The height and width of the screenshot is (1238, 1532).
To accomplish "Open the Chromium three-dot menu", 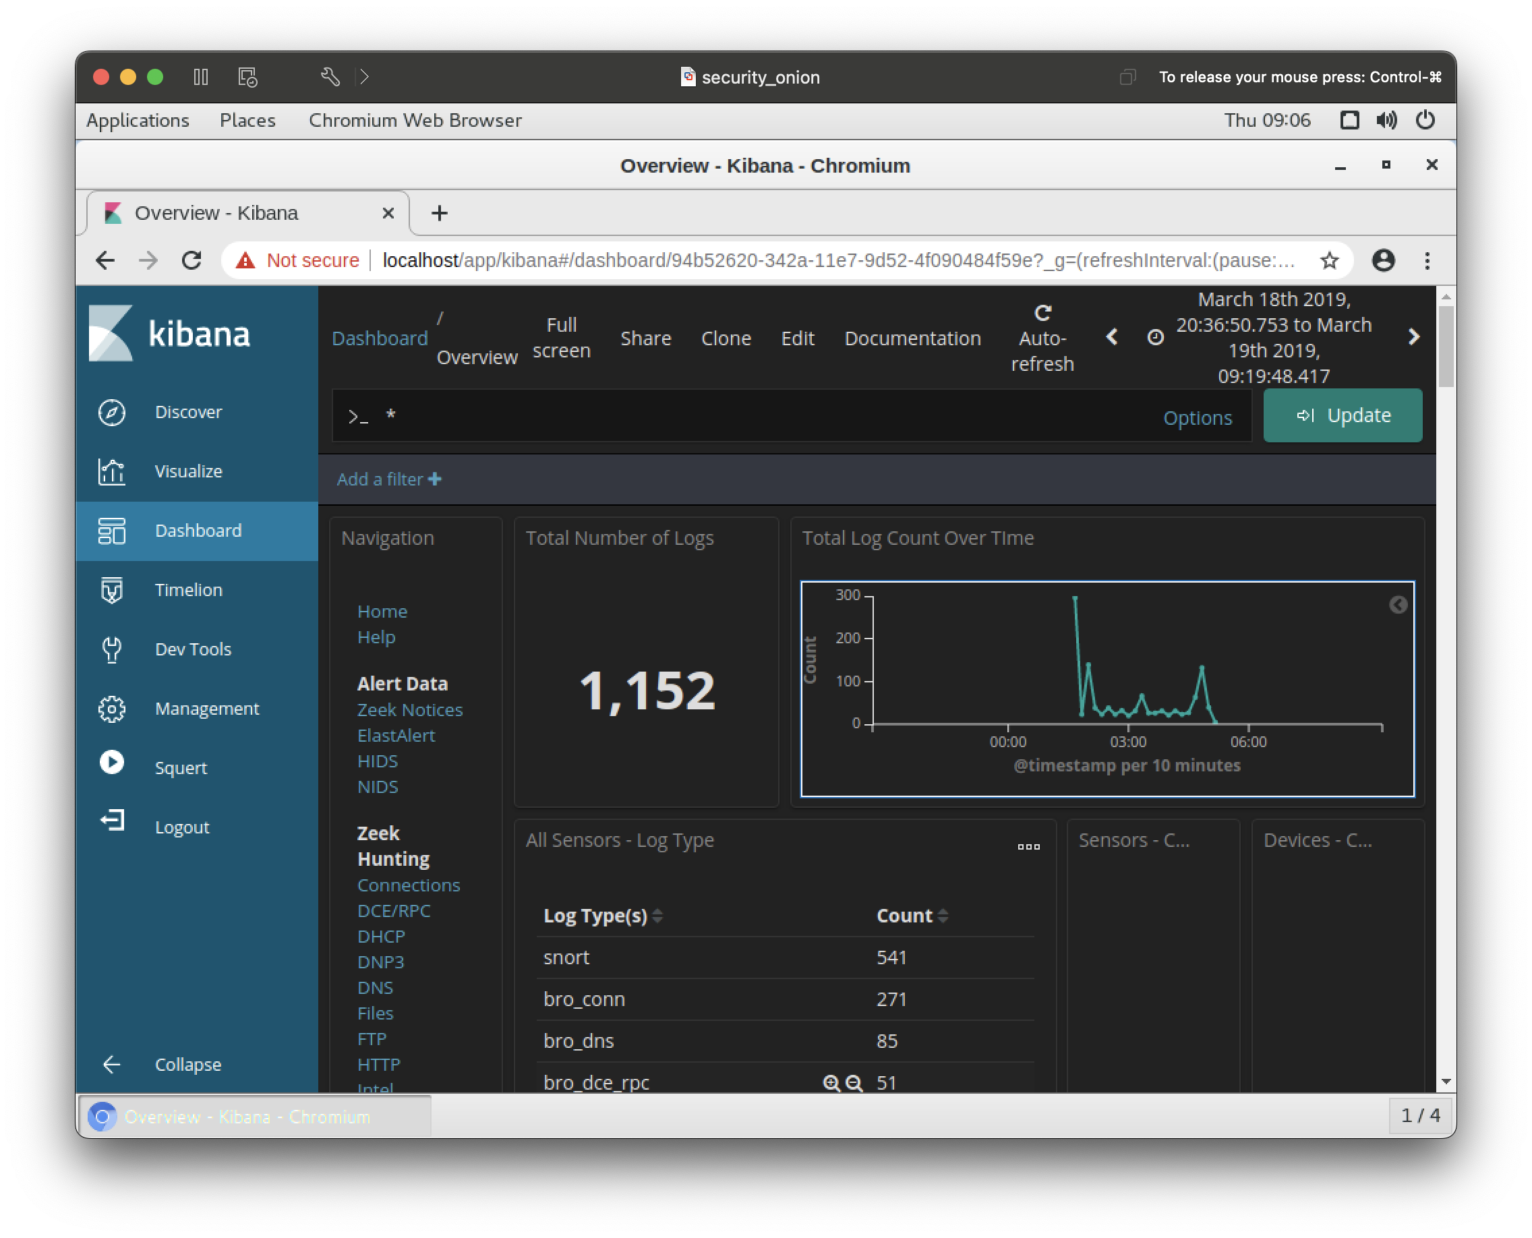I will pos(1427,260).
